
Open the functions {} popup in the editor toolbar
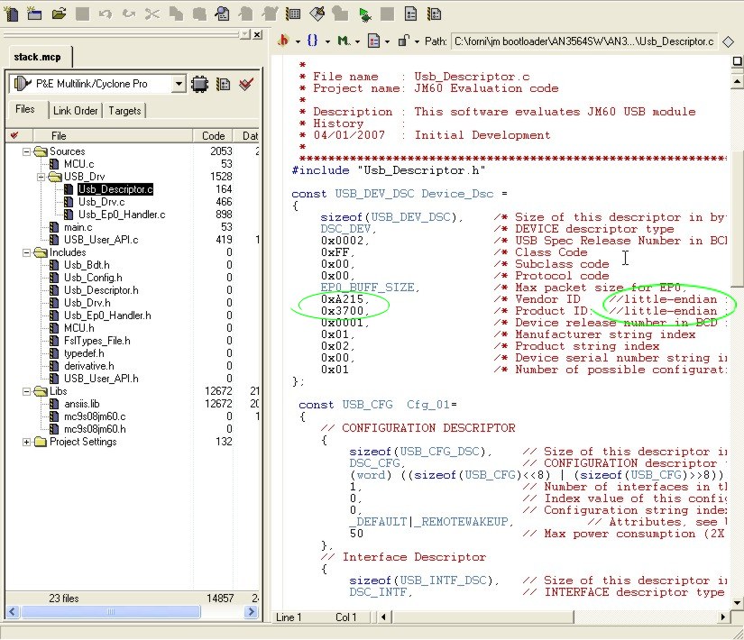click(x=313, y=41)
